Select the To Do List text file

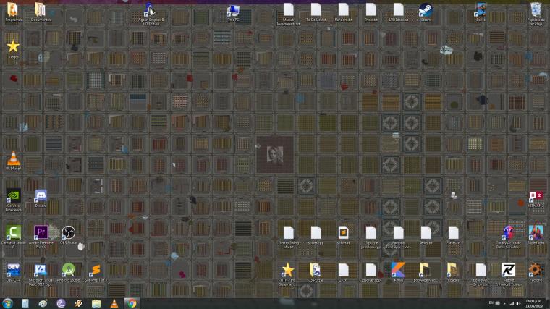(x=316, y=12)
